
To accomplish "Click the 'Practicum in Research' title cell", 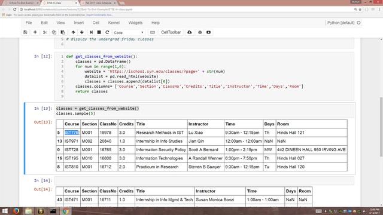I will (161, 167).
